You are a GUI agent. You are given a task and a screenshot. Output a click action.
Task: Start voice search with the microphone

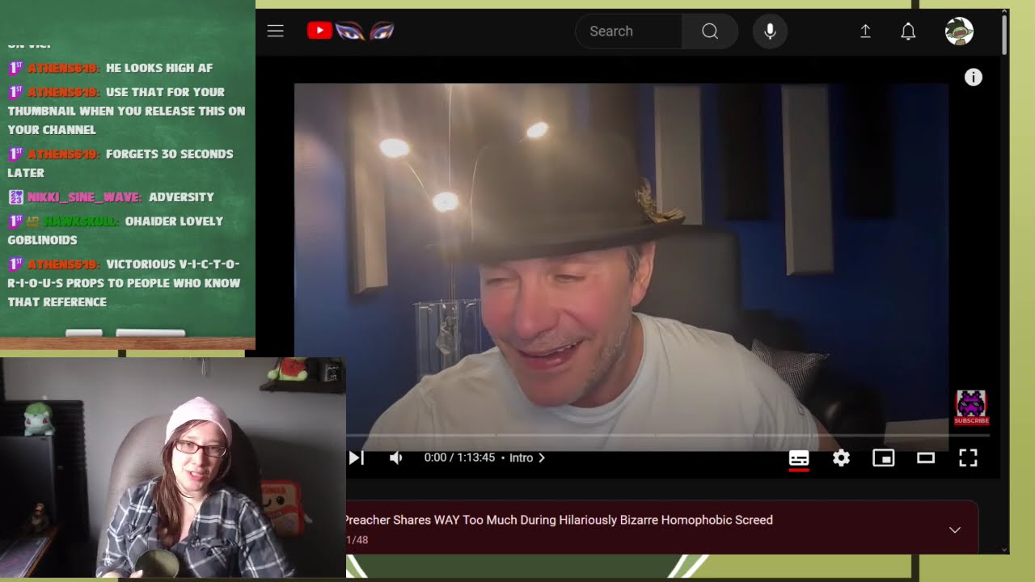[770, 32]
